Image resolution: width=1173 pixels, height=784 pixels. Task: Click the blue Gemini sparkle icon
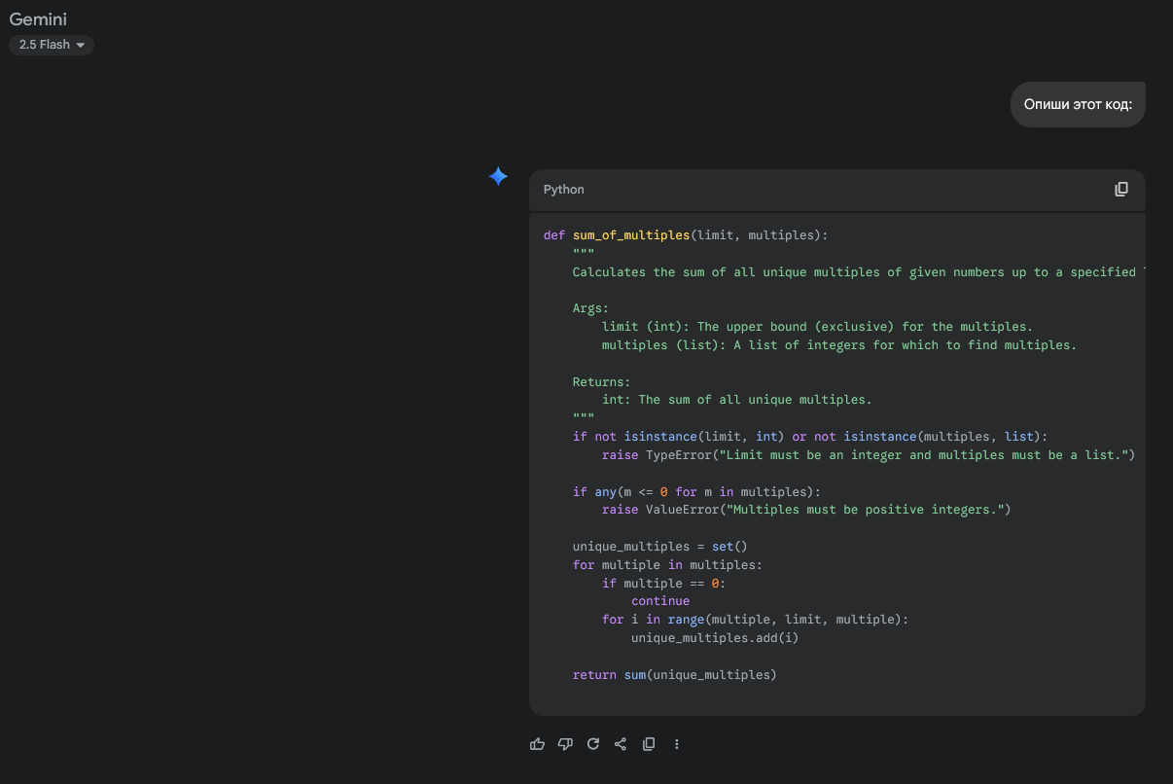[498, 176]
